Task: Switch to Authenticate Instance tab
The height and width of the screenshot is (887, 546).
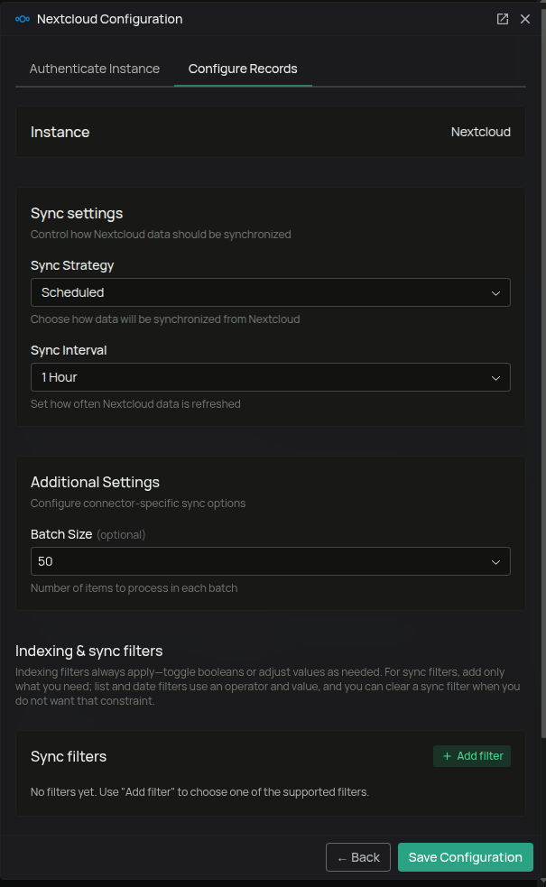Action: tap(95, 69)
